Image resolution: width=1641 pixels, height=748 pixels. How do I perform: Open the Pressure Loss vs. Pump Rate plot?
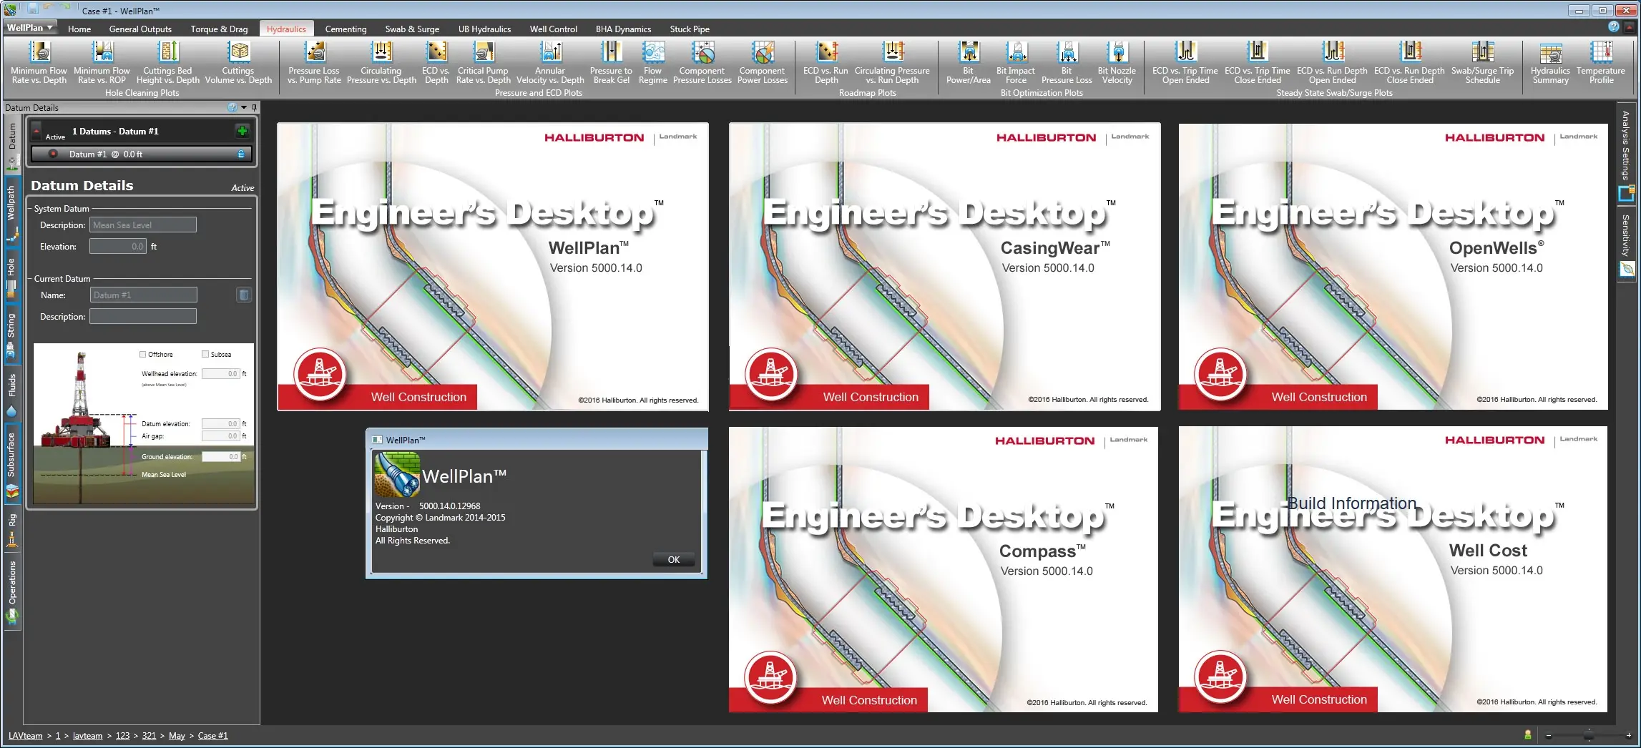click(x=314, y=63)
